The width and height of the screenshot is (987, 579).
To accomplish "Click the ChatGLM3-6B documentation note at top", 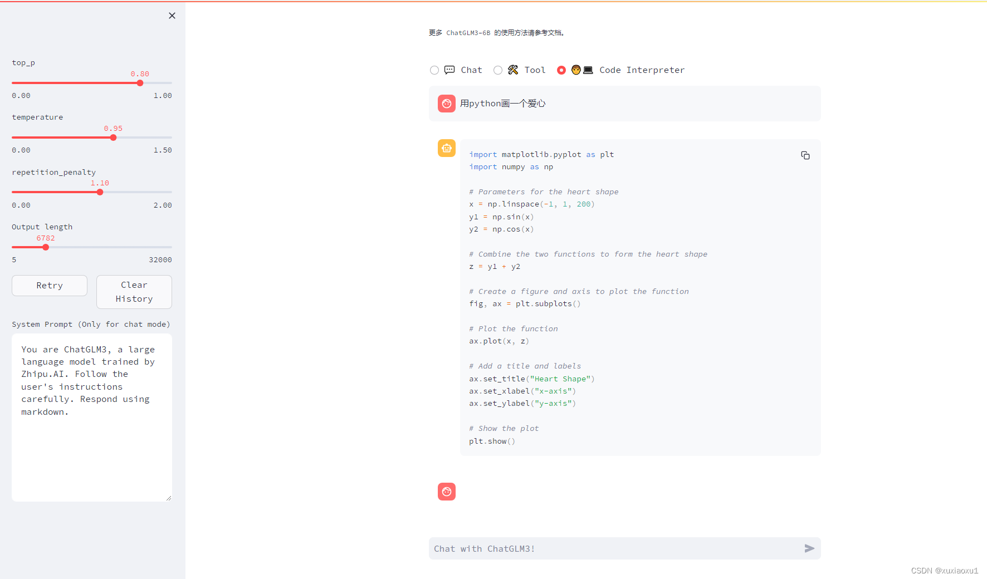I will (x=497, y=33).
